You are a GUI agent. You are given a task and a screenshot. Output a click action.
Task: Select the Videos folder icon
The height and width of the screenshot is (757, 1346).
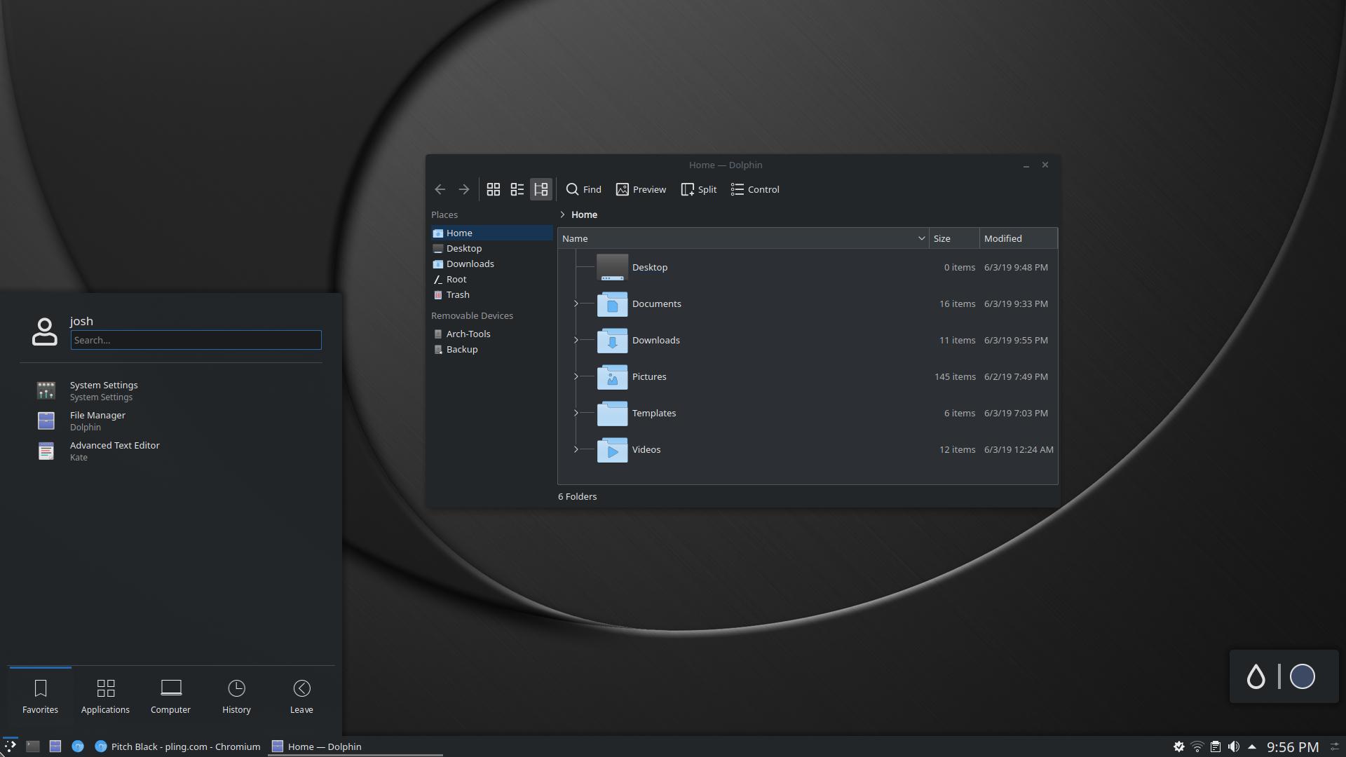click(612, 449)
